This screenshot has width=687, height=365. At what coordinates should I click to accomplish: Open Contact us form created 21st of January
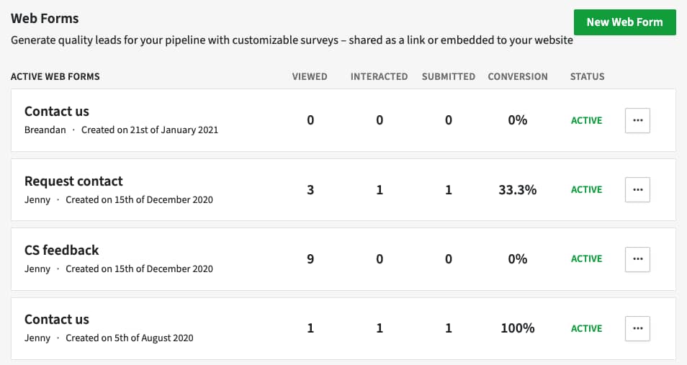point(56,112)
